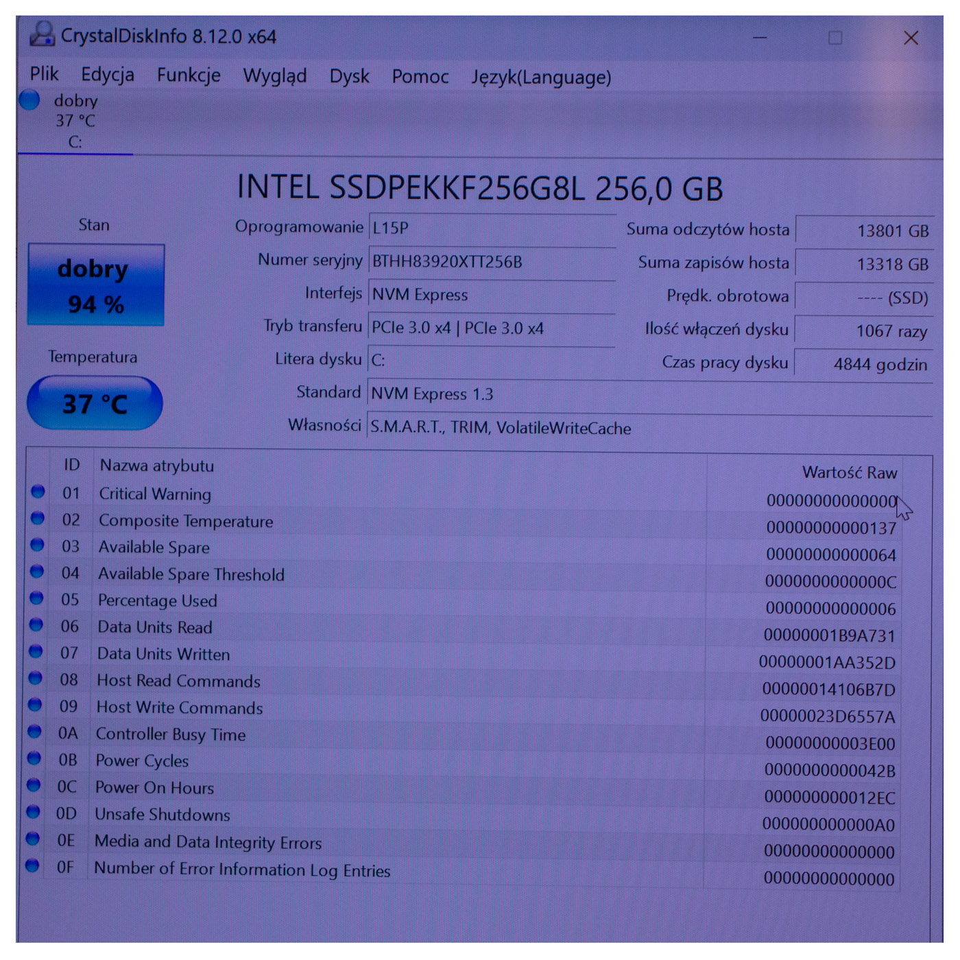Click the drive title INTEL SSDPEKKF256G8L 256,0 GB
Image resolution: width=960 pixels, height=960 pixels.
(480, 189)
